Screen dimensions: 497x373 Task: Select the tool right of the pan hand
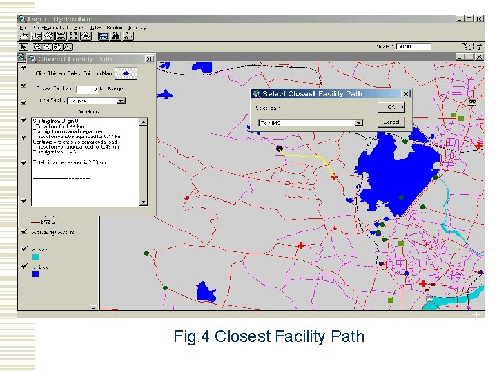[x=68, y=47]
